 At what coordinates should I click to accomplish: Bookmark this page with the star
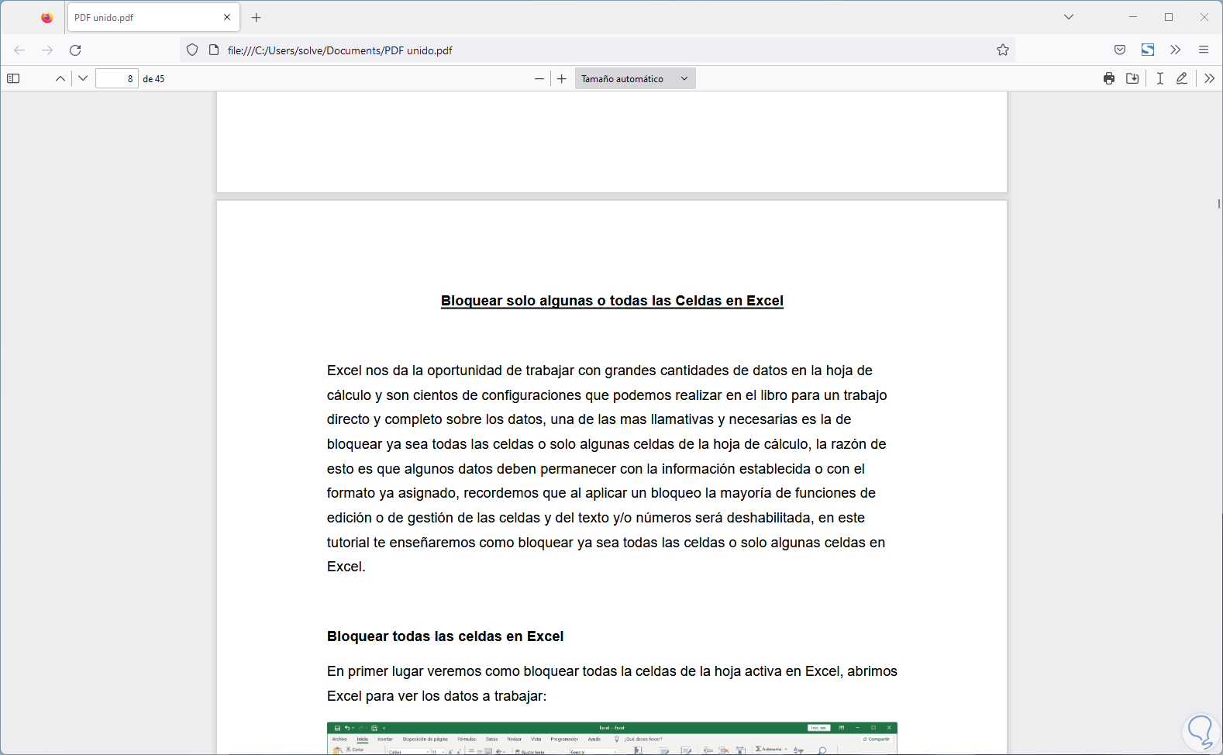coord(1003,50)
